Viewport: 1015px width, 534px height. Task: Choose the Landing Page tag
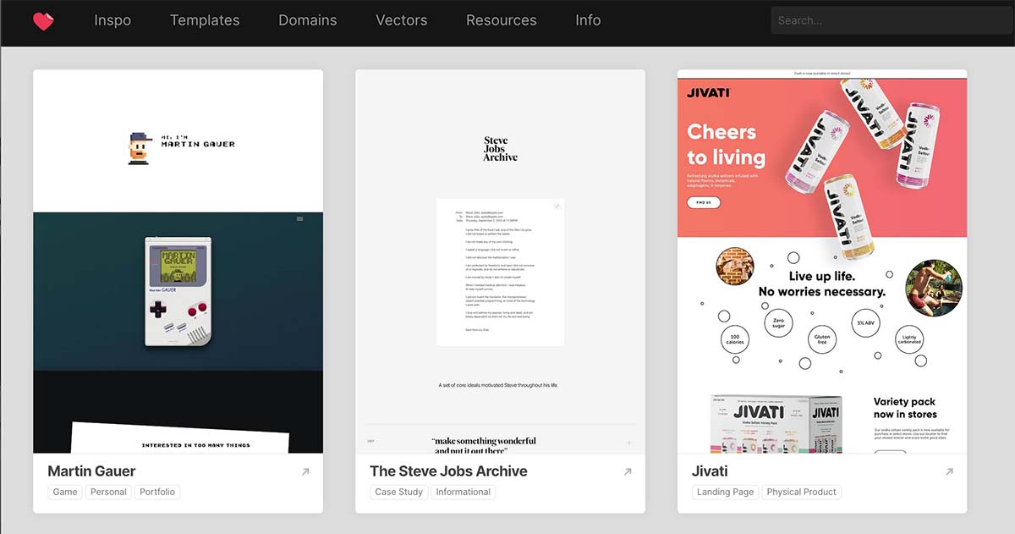(x=725, y=492)
